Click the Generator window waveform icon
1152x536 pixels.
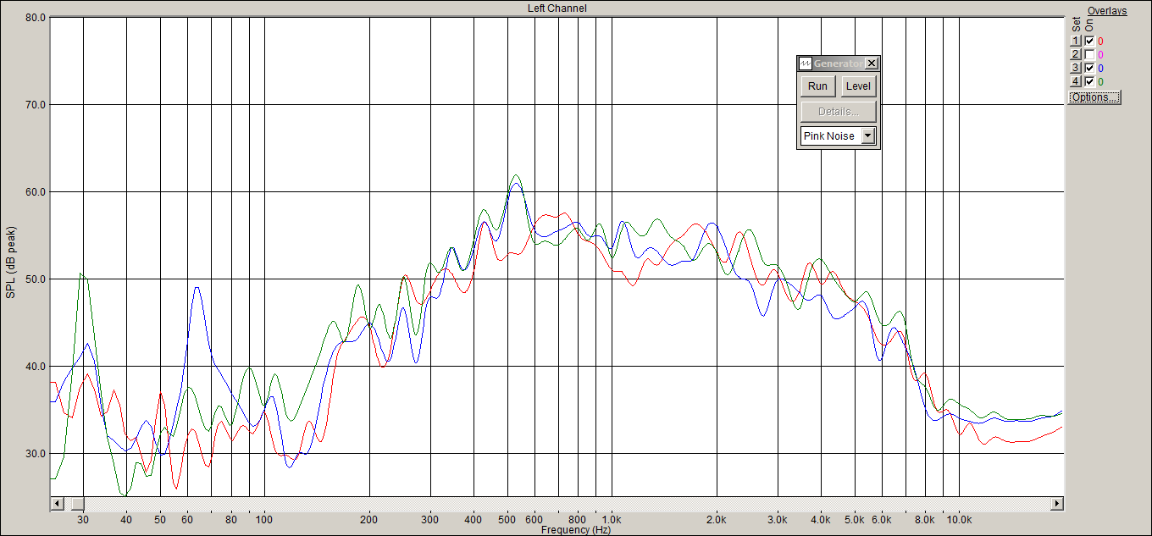[806, 64]
